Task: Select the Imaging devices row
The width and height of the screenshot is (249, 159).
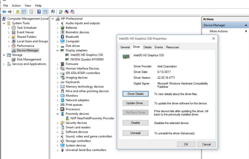Action: tap(77, 77)
